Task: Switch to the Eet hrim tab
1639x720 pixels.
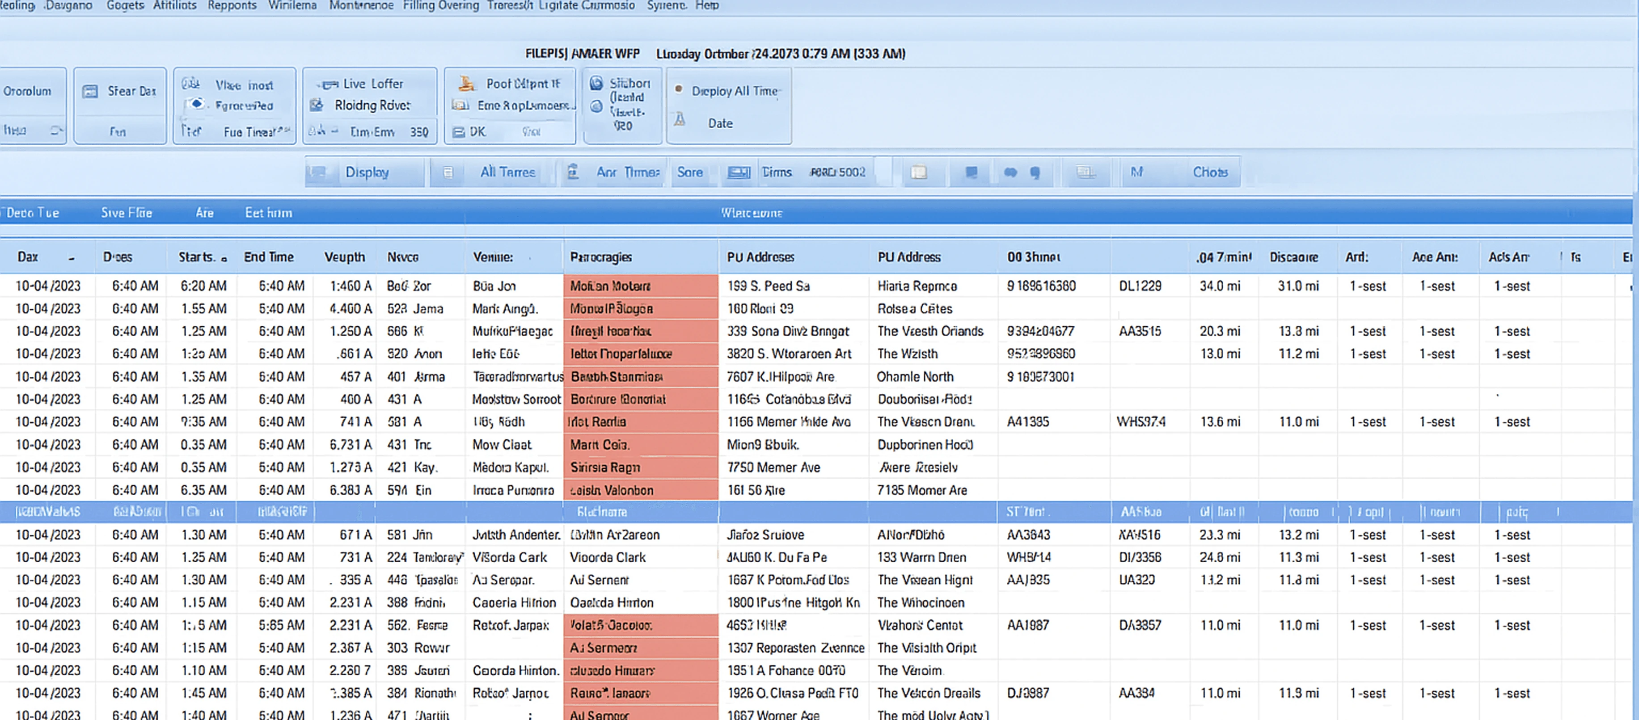Action: [x=269, y=213]
